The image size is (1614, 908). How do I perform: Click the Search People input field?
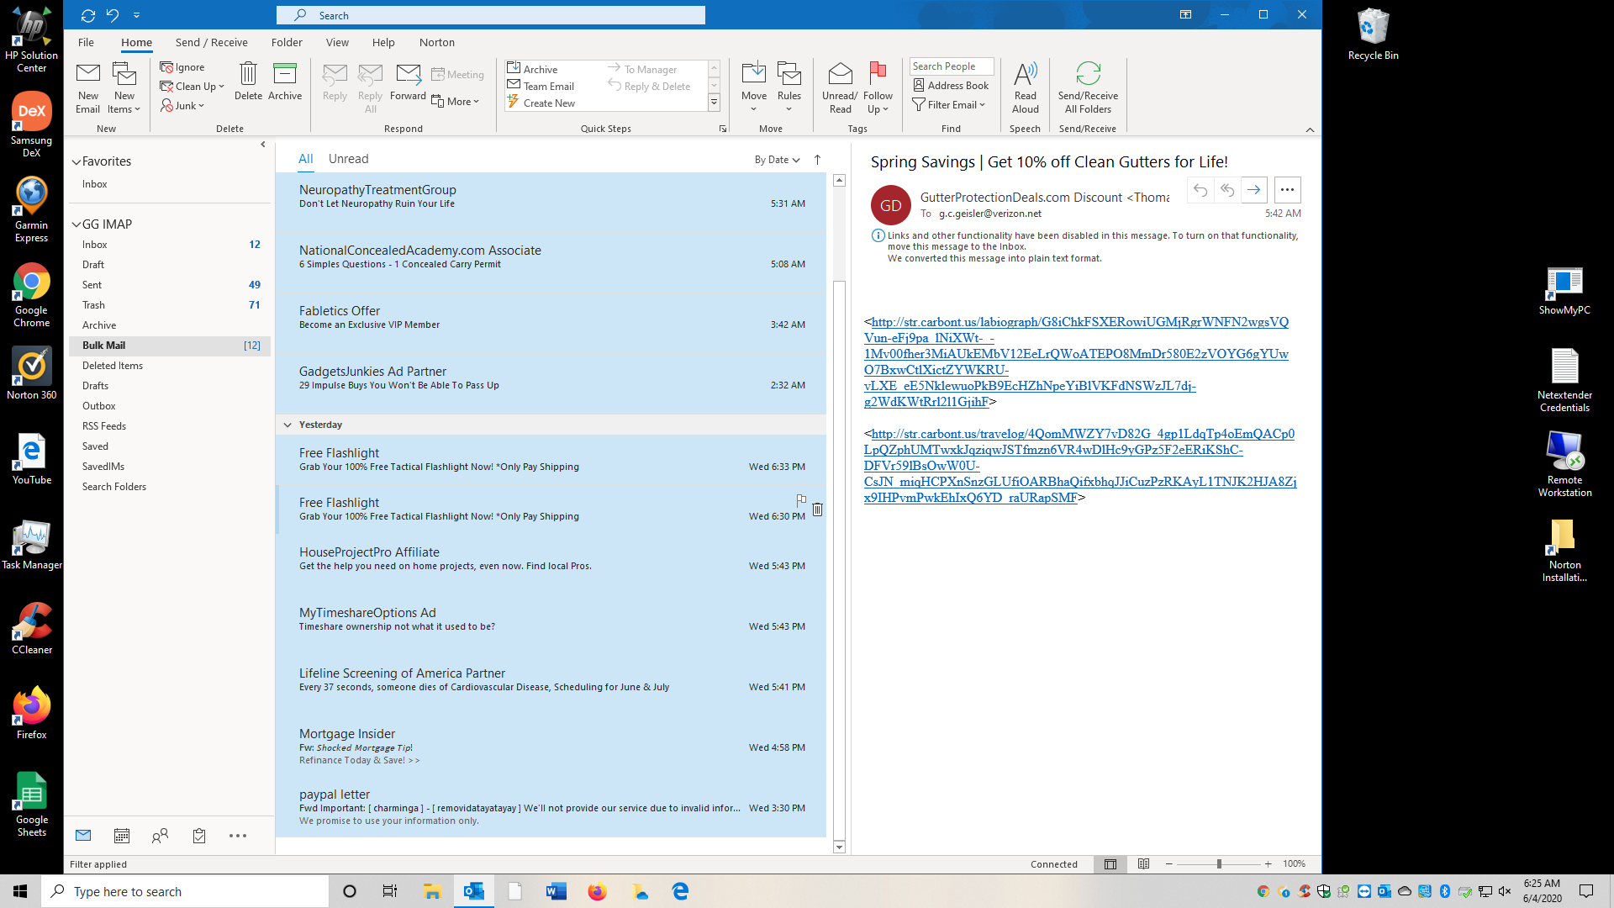pyautogui.click(x=950, y=66)
